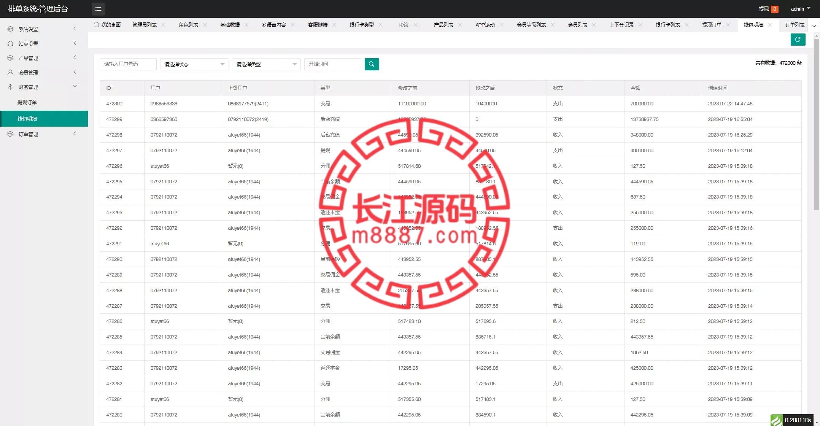Screen dimensions: 820x426
Task: Close the 会员列表 tab
Action: [594, 25]
